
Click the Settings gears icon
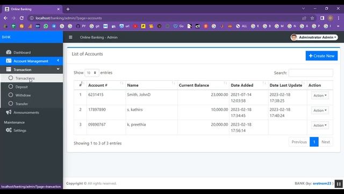[9, 130]
